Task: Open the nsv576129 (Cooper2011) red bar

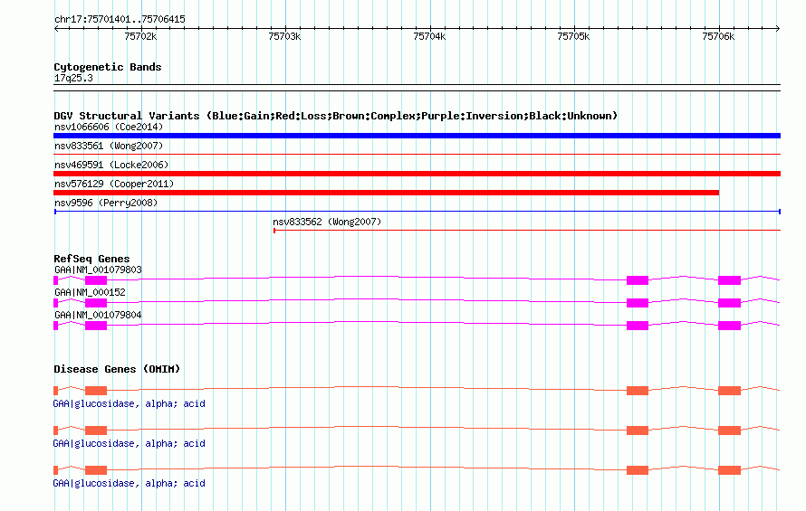Action: click(386, 193)
